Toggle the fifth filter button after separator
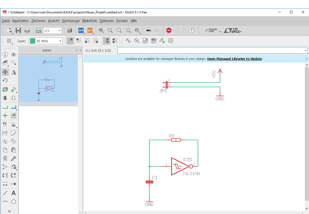Image resolution: width=309 pixels, height=214 pixels. coord(106,40)
